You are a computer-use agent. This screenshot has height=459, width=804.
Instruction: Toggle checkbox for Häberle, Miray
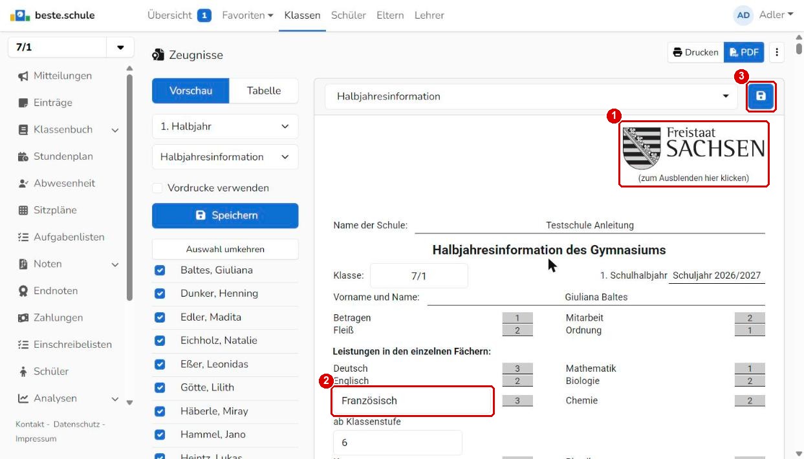click(160, 411)
